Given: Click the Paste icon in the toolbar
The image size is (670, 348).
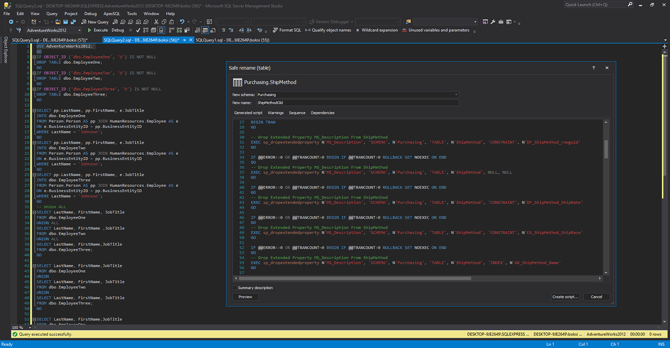Looking at the screenshot, I should click(172, 22).
